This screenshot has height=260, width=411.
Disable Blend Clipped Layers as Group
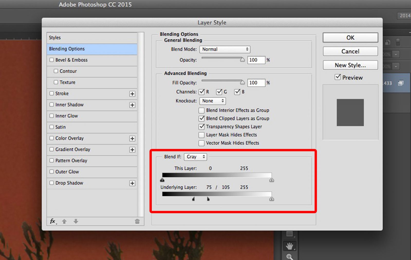coord(201,119)
